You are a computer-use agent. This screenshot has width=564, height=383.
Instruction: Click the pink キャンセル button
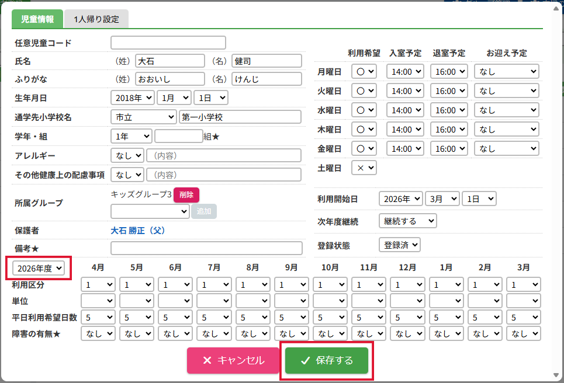[233, 360]
